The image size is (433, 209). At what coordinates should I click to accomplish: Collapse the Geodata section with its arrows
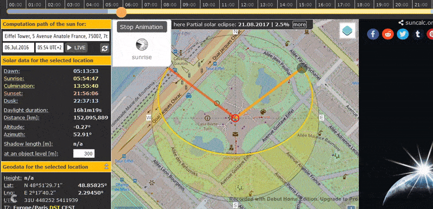click(x=106, y=166)
